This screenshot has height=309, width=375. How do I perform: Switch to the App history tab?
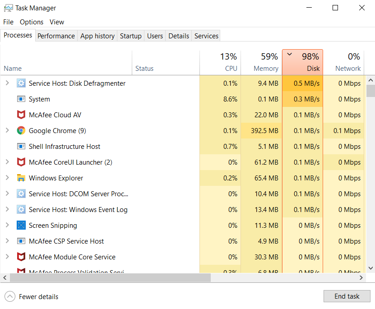(x=97, y=36)
